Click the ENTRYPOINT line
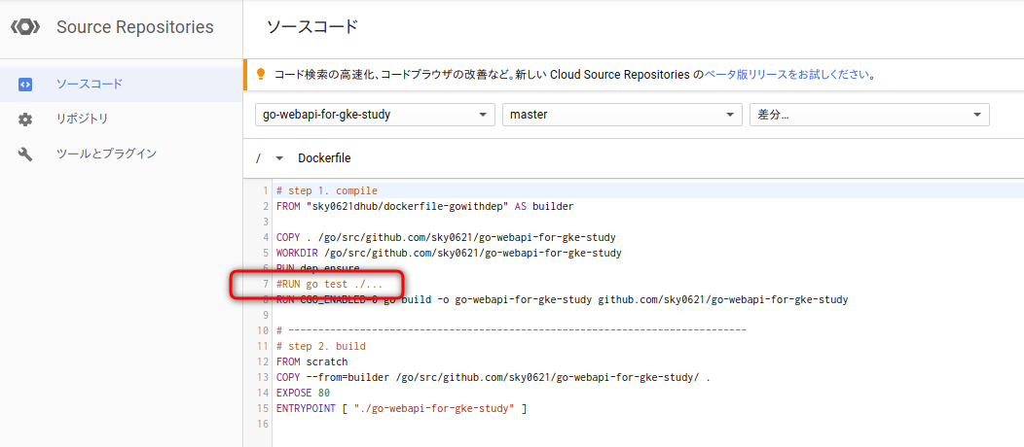Screen dimensions: 1024x447 tap(402, 408)
